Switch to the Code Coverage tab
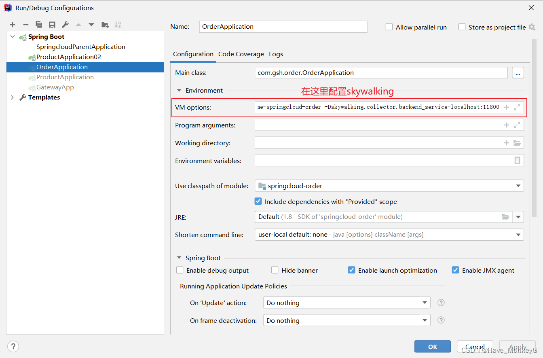Viewport: 543px width, 358px height. click(x=241, y=54)
